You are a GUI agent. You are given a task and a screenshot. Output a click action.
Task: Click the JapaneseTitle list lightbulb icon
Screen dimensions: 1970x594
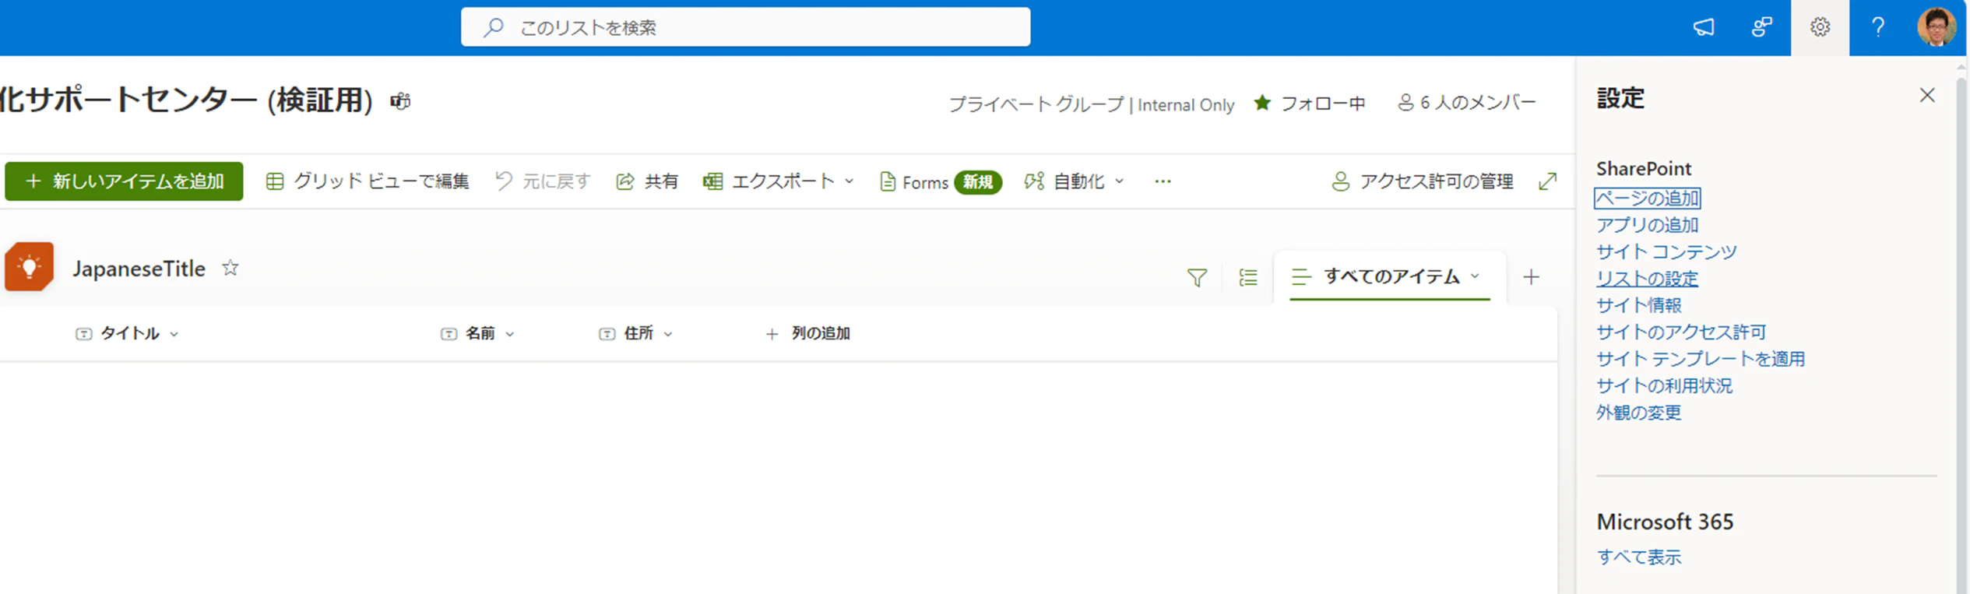(x=30, y=267)
